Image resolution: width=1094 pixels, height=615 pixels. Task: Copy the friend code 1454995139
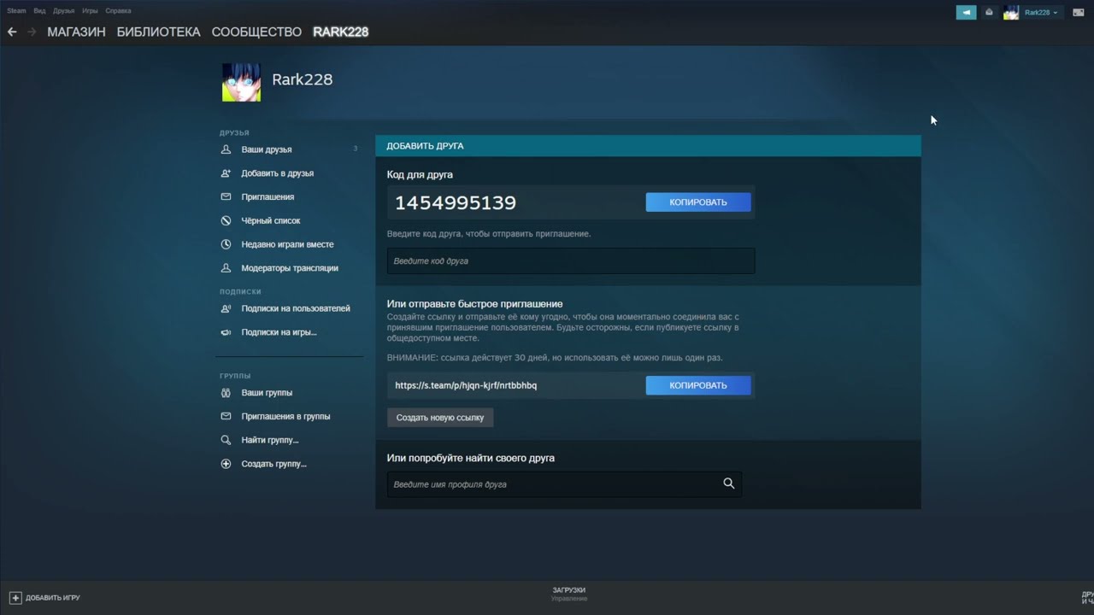(698, 202)
